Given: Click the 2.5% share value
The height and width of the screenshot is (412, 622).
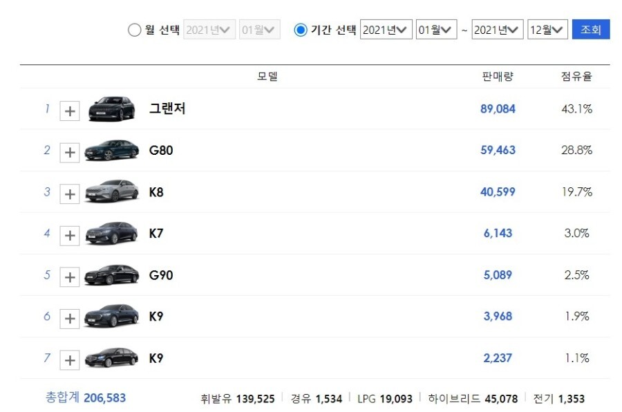Looking at the screenshot, I should point(577,274).
